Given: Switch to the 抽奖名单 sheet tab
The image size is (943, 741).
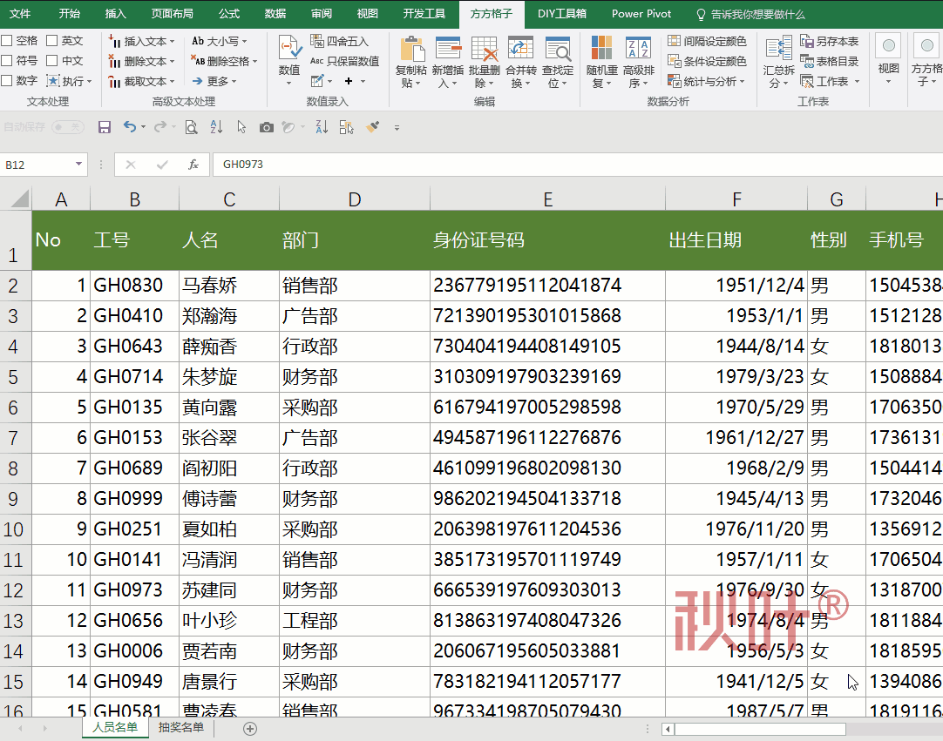Looking at the screenshot, I should 181,727.
